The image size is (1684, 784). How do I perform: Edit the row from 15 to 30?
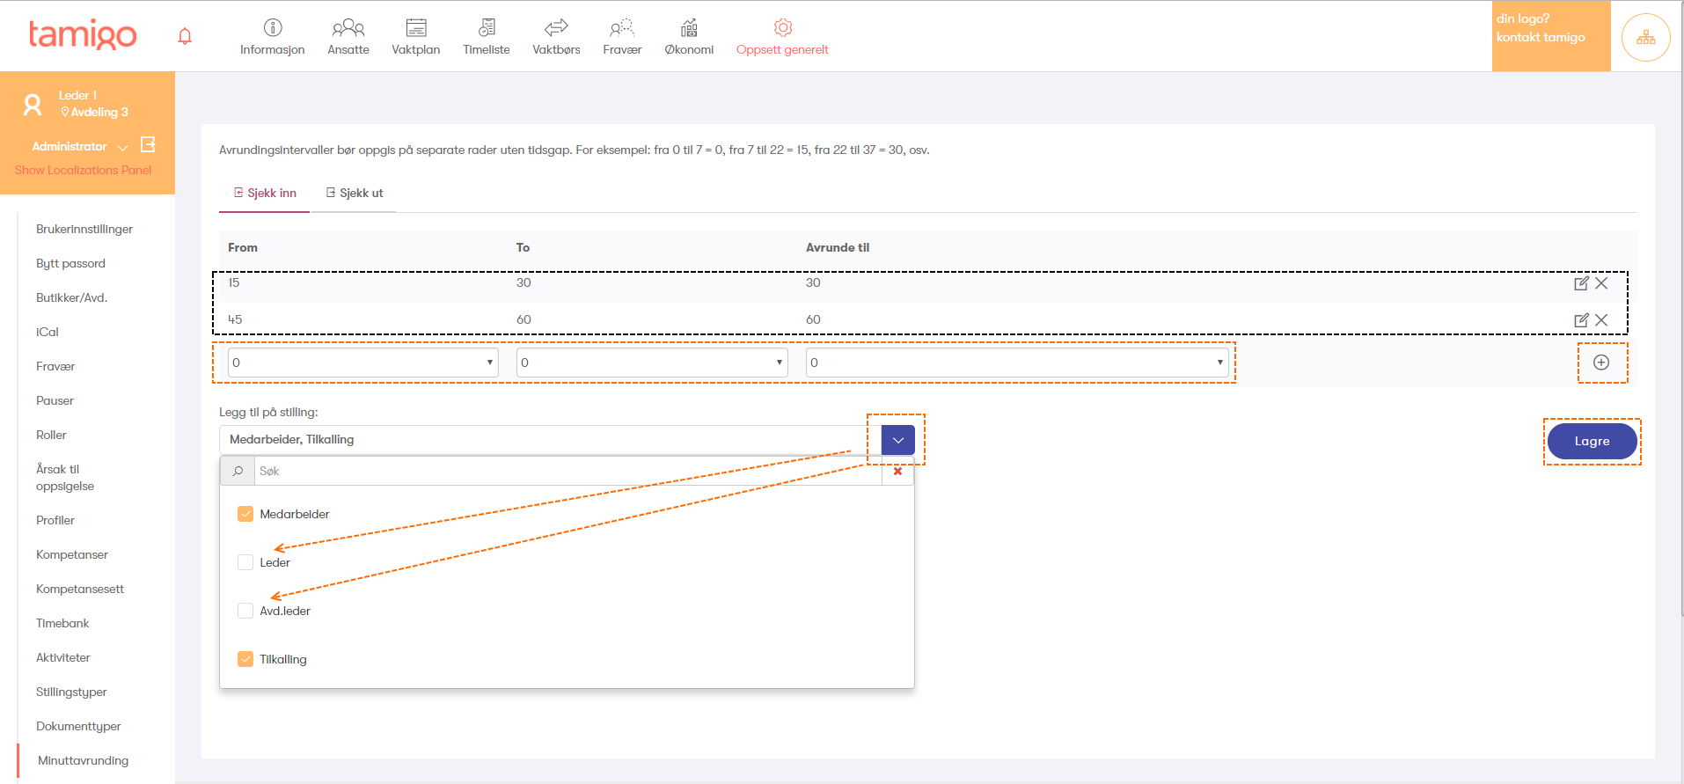point(1581,283)
